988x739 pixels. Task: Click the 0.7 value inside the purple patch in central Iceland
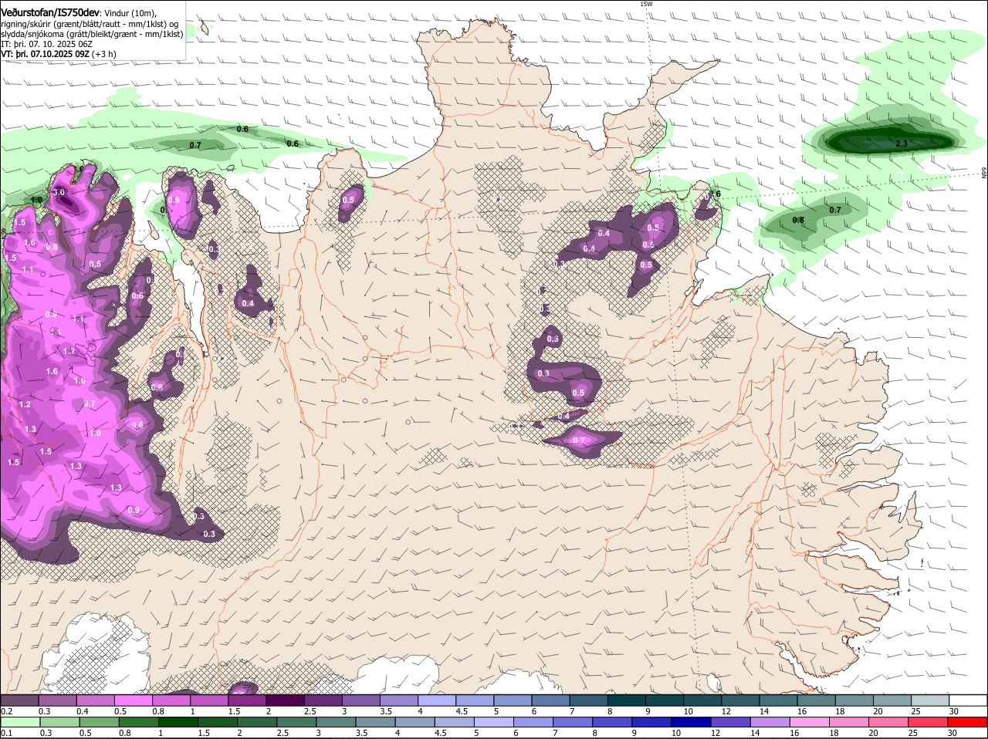(580, 440)
